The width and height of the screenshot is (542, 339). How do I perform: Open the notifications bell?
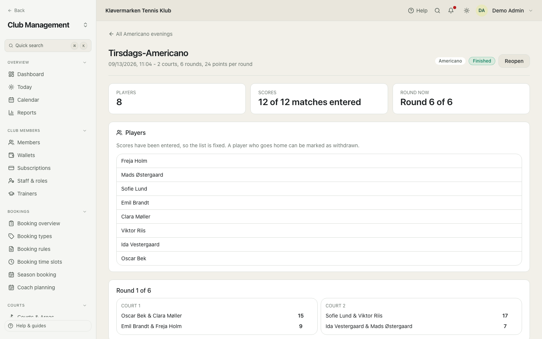pyautogui.click(x=451, y=11)
